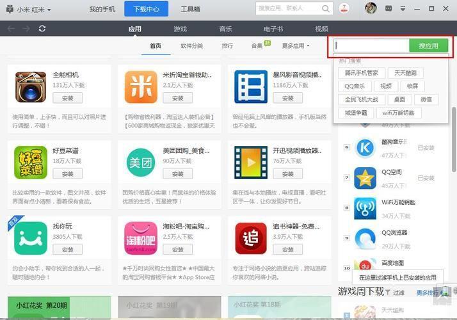Go back with the left arrow

(11, 29)
